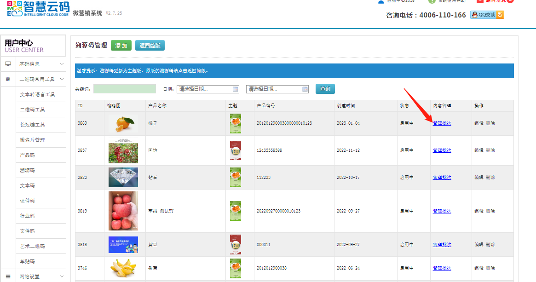Open the end date calendar icon

(305, 89)
